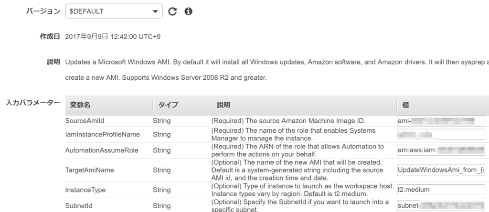The height and width of the screenshot is (212, 489).
Task: Select the InstanceType variable name
Action: pos(85,190)
